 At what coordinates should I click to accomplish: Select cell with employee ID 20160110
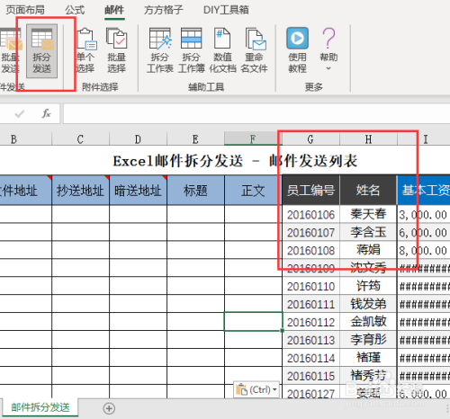[x=310, y=286]
